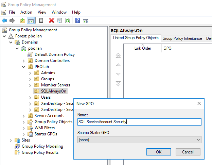Screen dimensions: 212x165
Task: Click the Group Policy Objects folder icon
Action: point(30,122)
